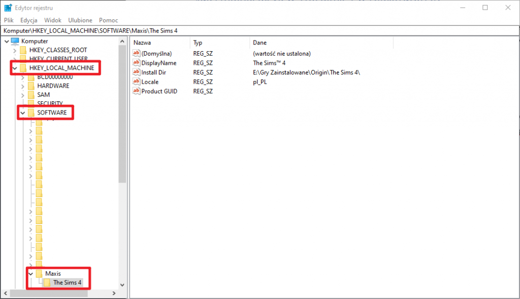Collapse the Maxis key
This screenshot has width=520, height=299.
[x=30, y=274]
